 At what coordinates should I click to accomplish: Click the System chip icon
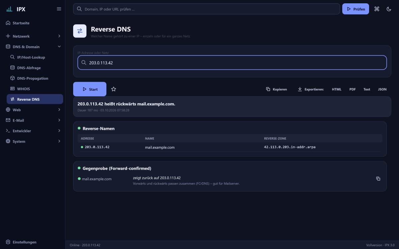pyautogui.click(x=8, y=141)
